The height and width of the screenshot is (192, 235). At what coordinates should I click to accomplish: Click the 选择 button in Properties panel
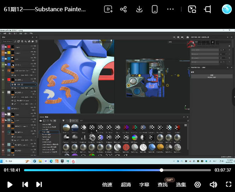[x=212, y=76]
